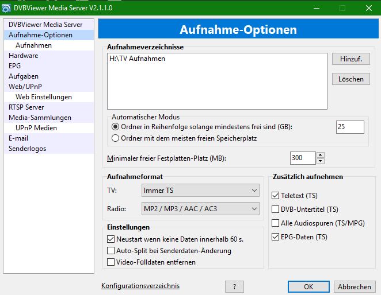Open Web/UPnP settings
Image resolution: width=381 pixels, height=295 pixels.
[x=49, y=87]
